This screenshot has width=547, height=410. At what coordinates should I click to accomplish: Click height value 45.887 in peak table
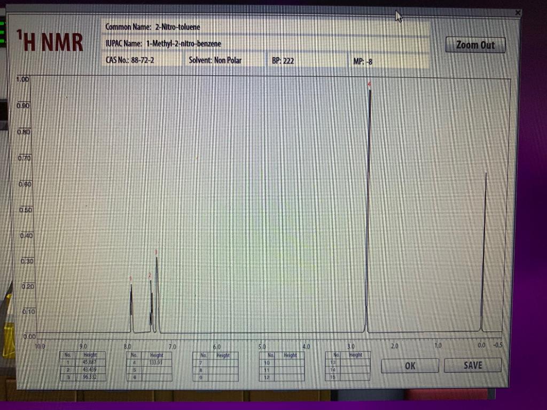90,362
